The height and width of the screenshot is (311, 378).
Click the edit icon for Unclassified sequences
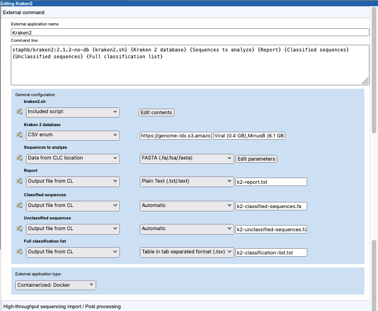[x=19, y=229]
